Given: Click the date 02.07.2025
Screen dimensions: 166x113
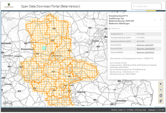Looking at the screenshot, I should pos(141,41).
